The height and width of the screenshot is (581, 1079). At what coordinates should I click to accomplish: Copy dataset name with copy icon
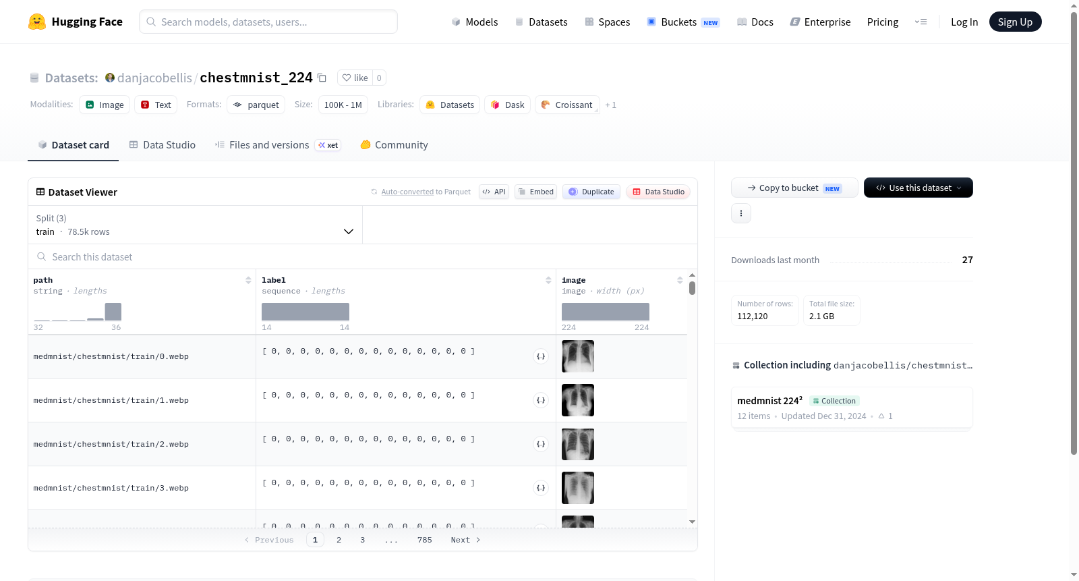pyautogui.click(x=322, y=78)
